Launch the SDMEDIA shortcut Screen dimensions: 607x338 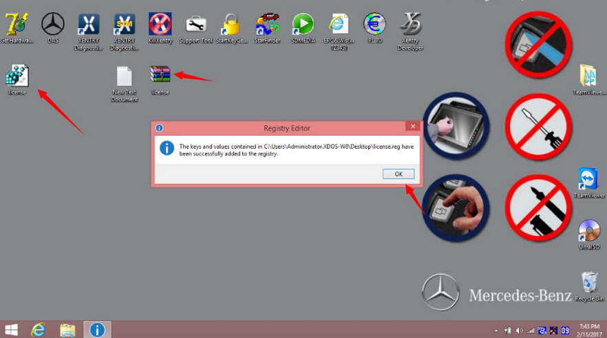click(303, 25)
